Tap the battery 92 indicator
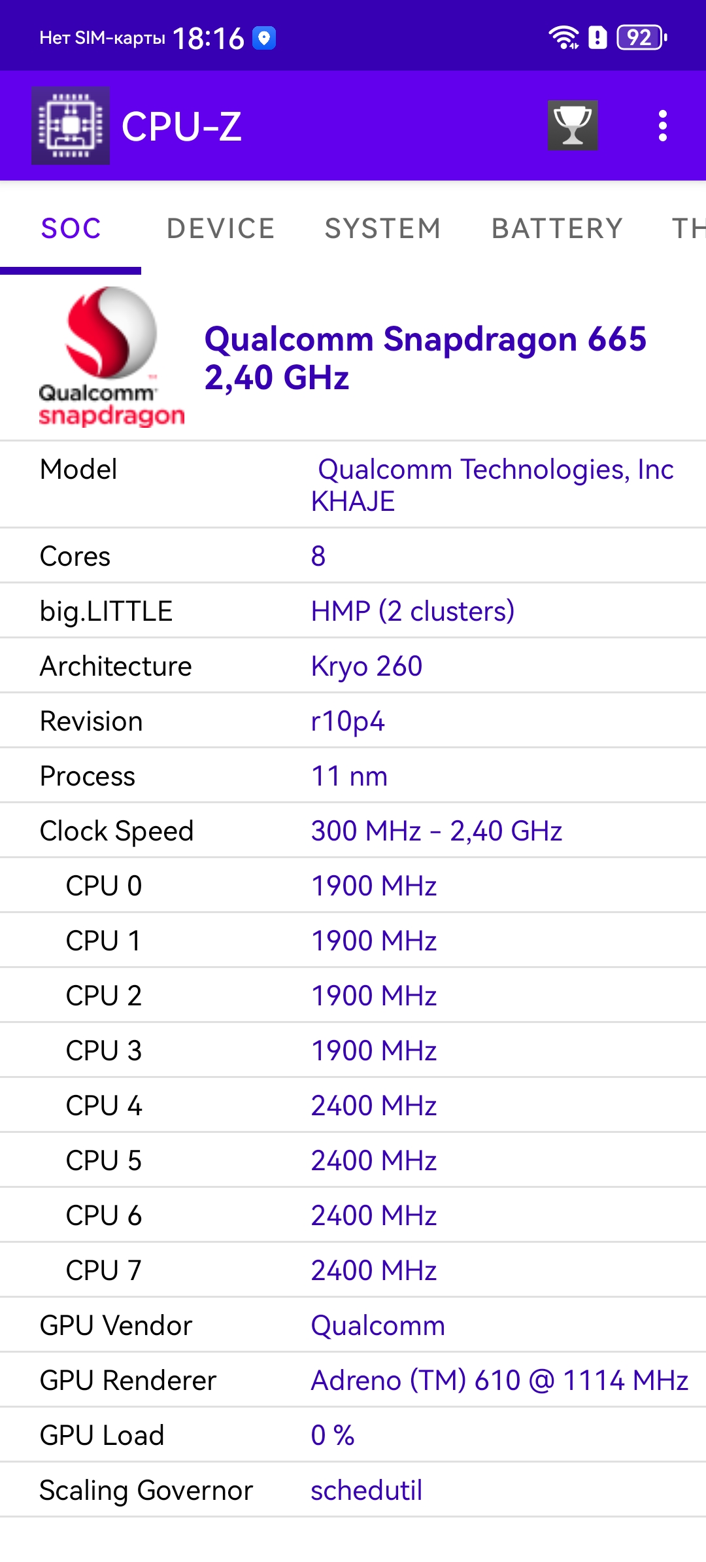The height and width of the screenshot is (1562, 706). pos(642,38)
